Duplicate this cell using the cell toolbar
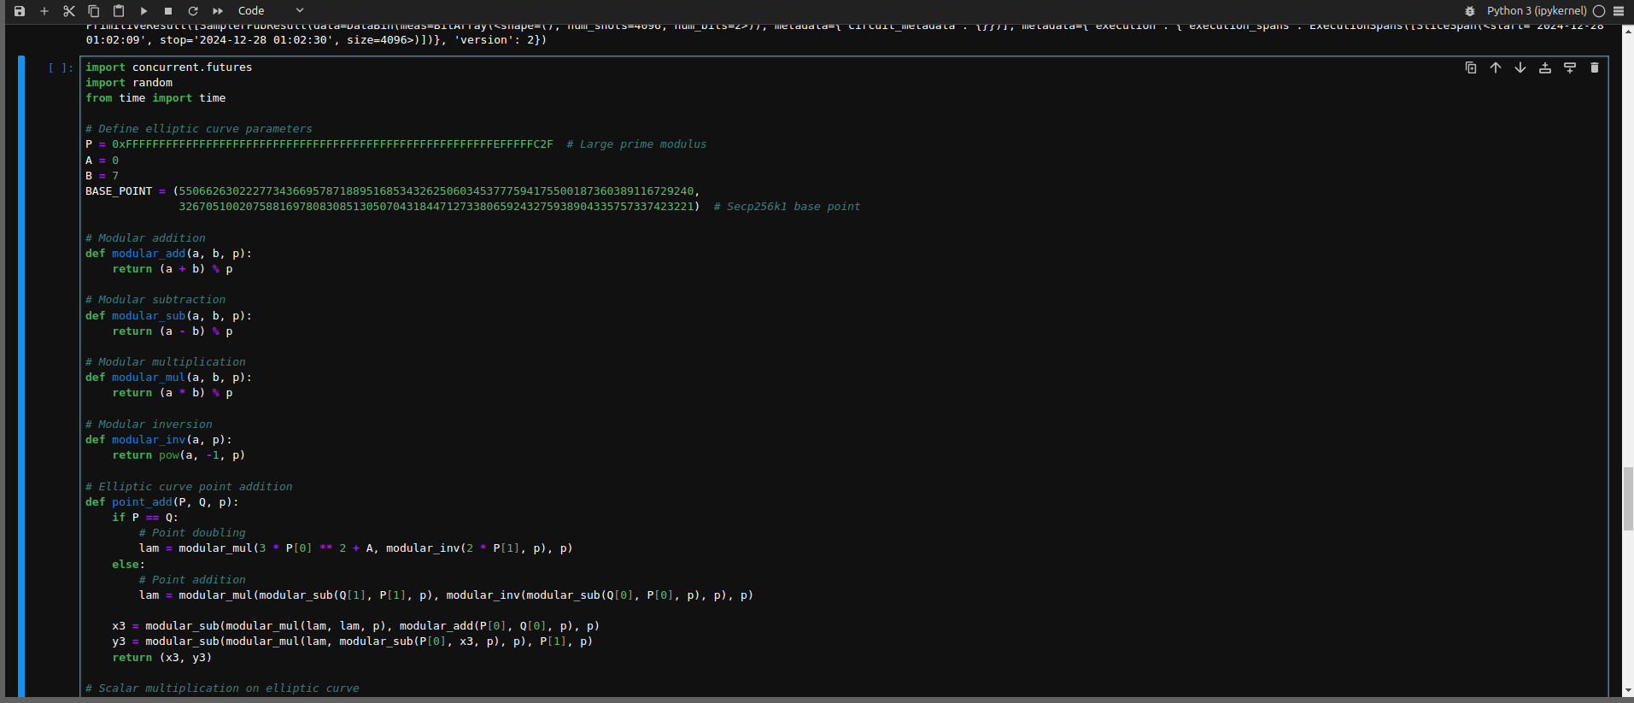Viewport: 1634px width, 703px height. coord(1471,67)
